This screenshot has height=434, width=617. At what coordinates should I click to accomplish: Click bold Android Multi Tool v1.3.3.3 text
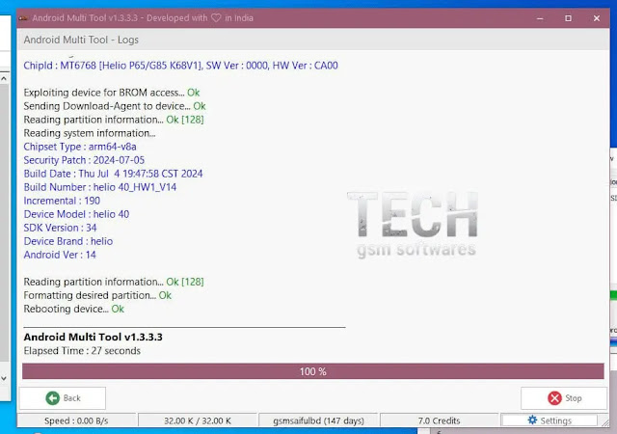(x=93, y=338)
